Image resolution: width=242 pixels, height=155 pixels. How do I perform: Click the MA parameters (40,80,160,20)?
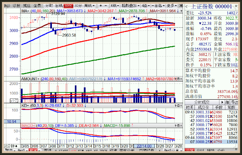tap(43, 11)
